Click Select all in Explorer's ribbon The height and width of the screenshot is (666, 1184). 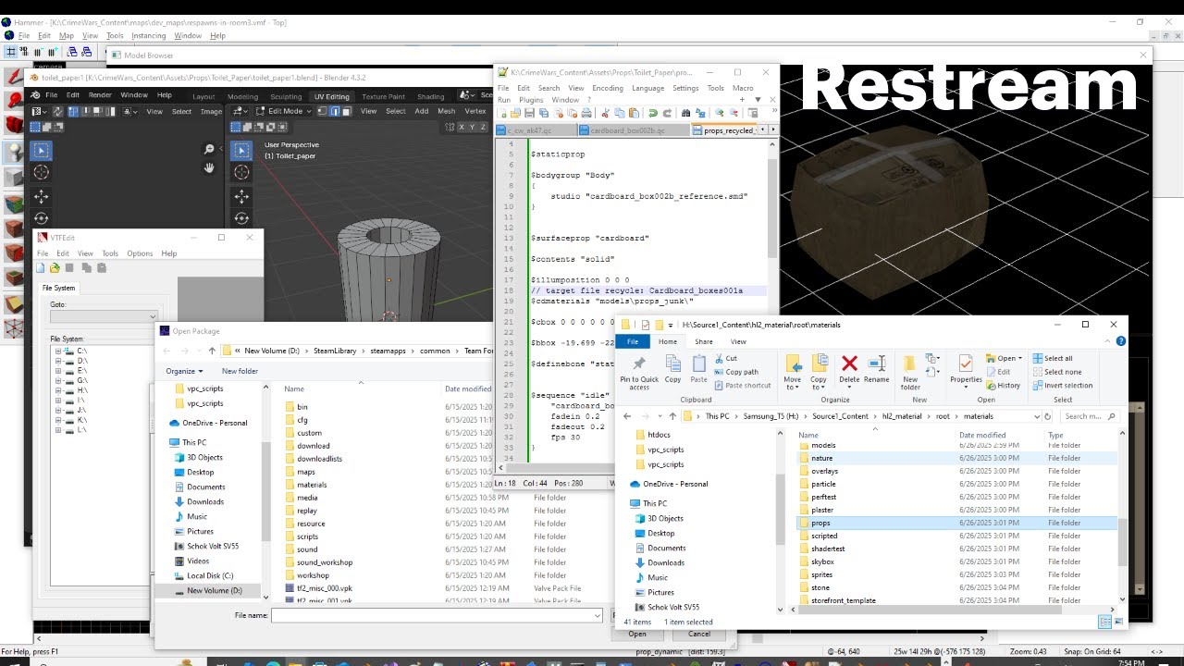(1053, 358)
